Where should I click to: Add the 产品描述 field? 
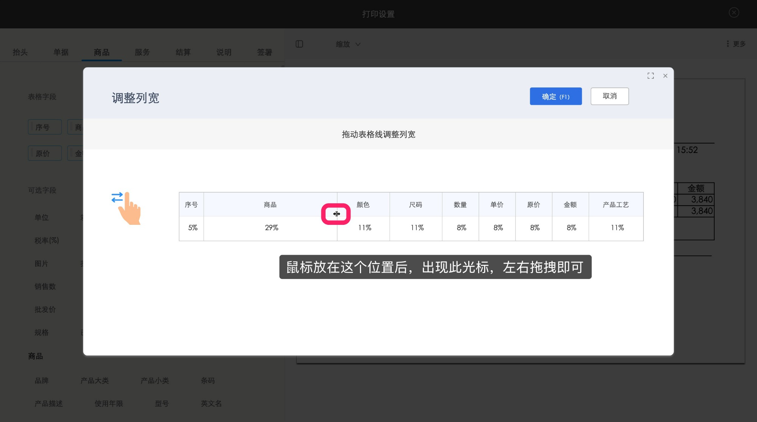49,404
